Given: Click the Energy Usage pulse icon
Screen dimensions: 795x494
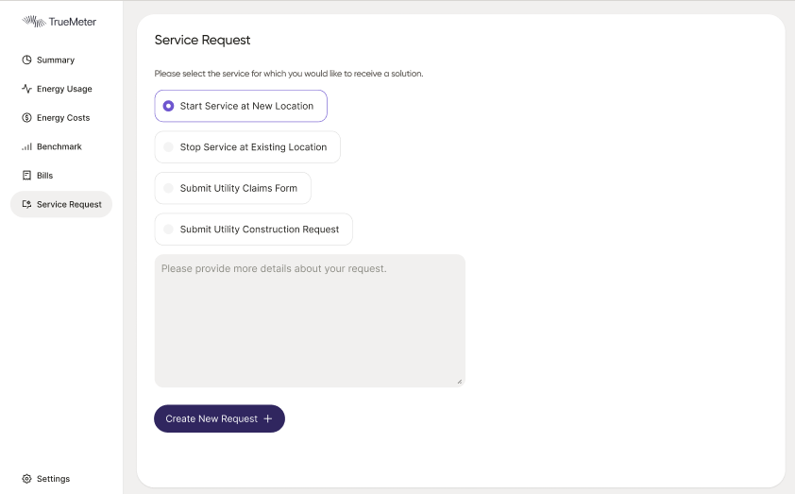Looking at the screenshot, I should tap(26, 89).
